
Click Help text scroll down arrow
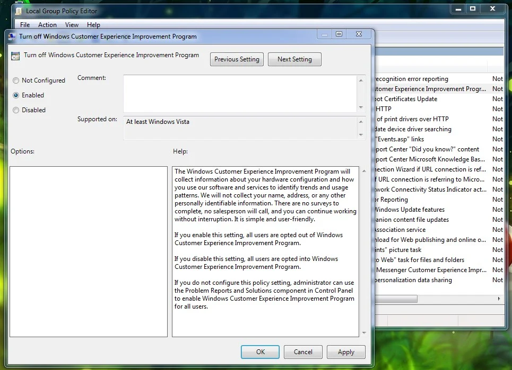[x=364, y=333]
